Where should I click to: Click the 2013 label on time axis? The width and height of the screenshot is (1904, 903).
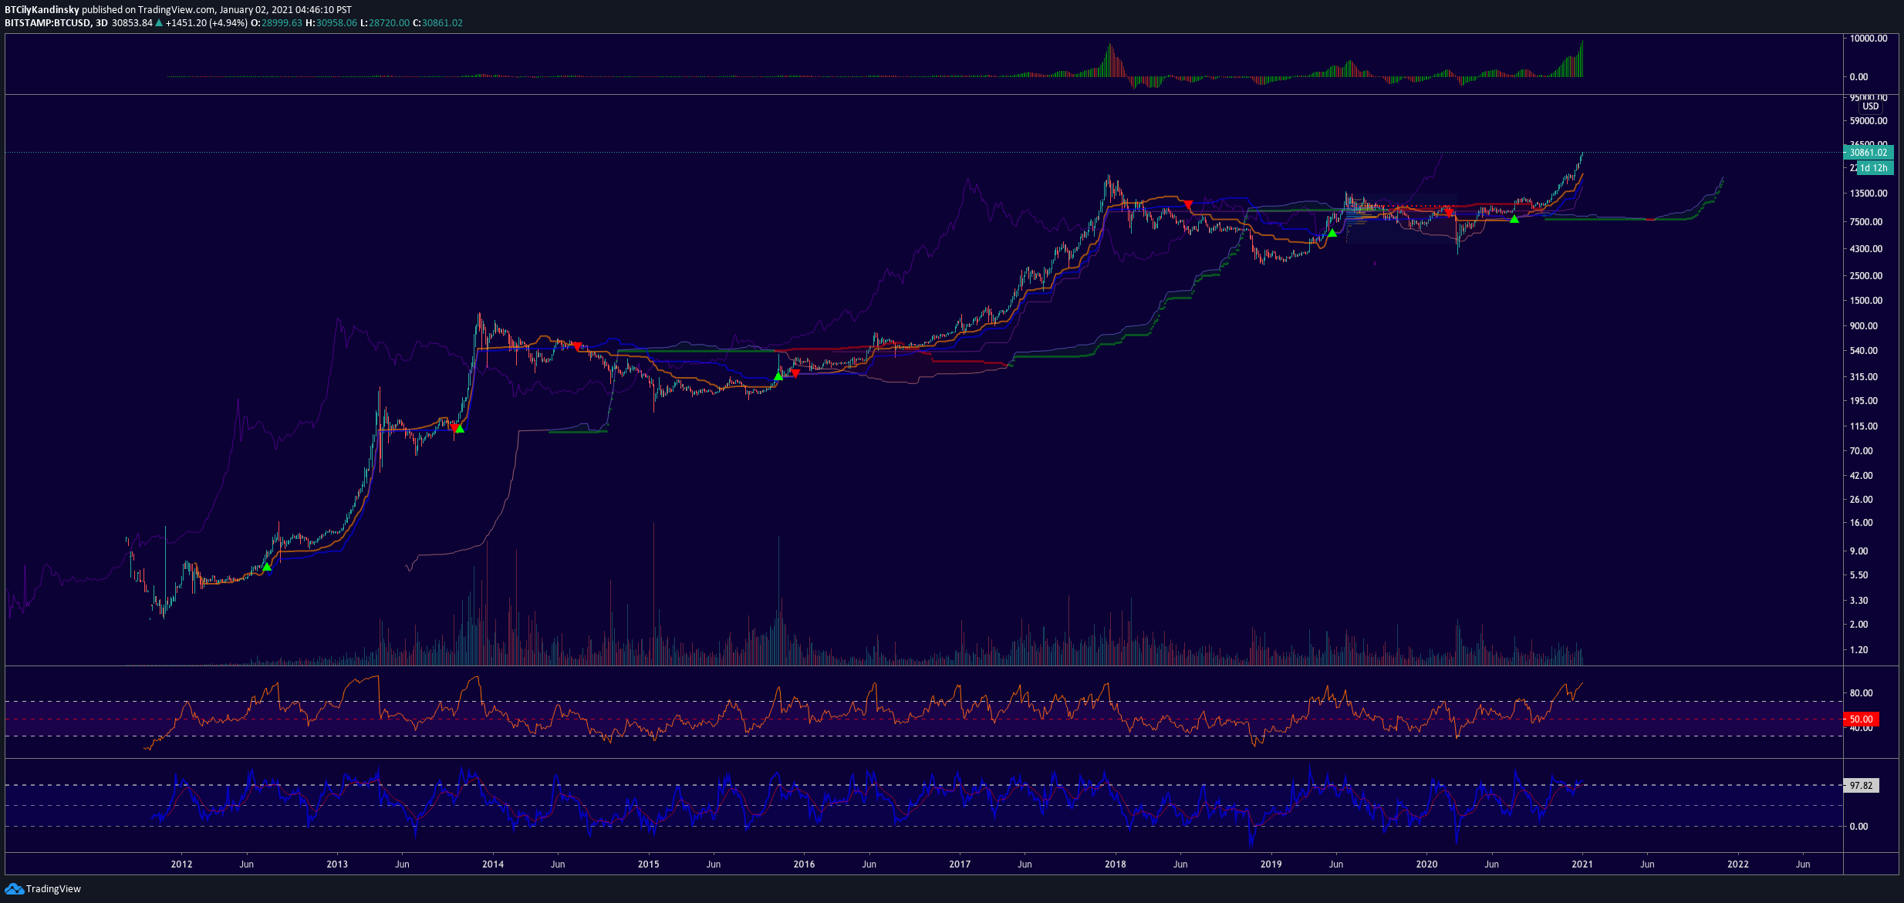coord(337,864)
